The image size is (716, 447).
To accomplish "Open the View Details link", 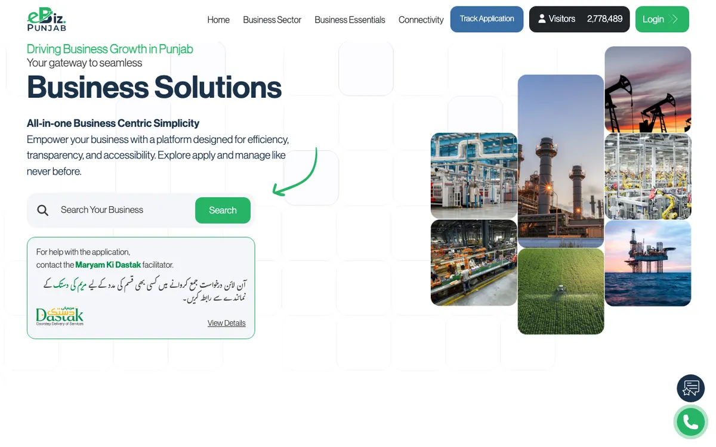I will (226, 323).
